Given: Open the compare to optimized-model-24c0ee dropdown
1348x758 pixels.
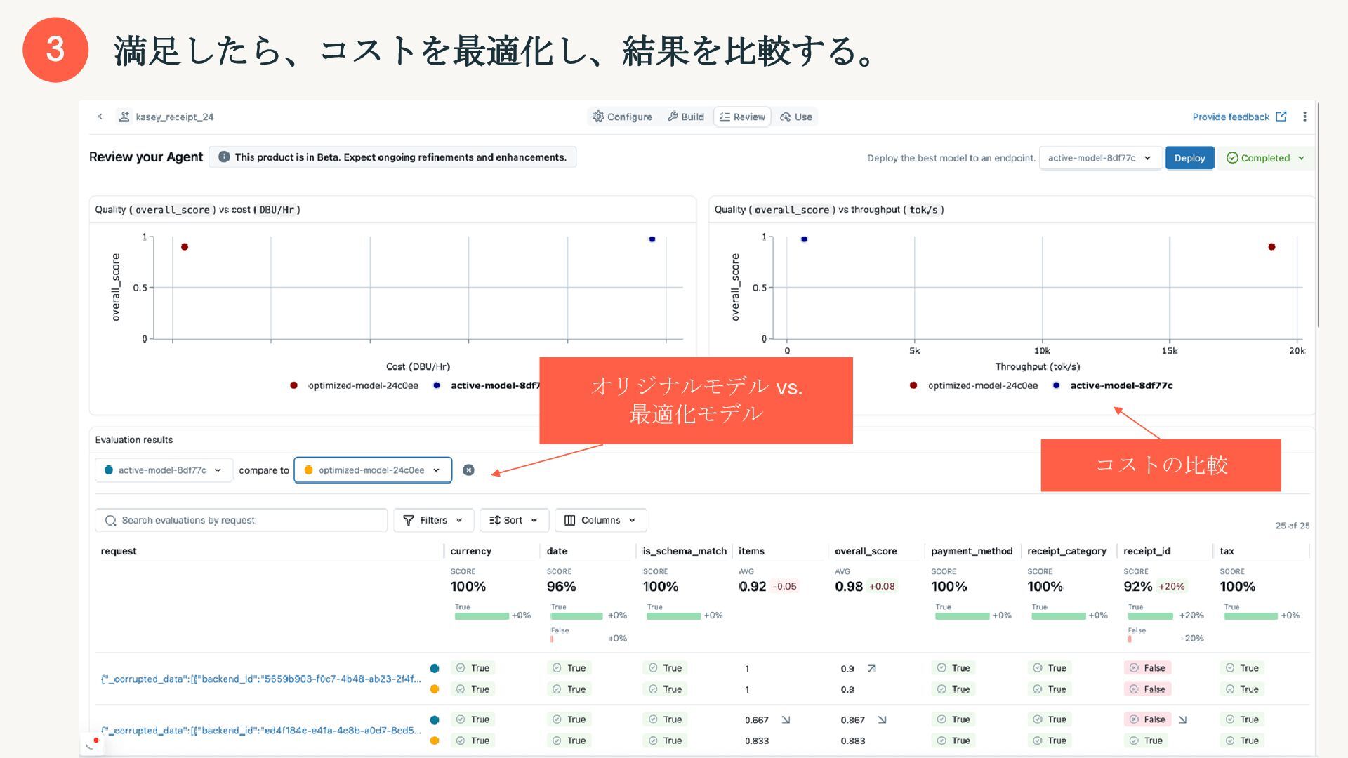Looking at the screenshot, I should (372, 470).
